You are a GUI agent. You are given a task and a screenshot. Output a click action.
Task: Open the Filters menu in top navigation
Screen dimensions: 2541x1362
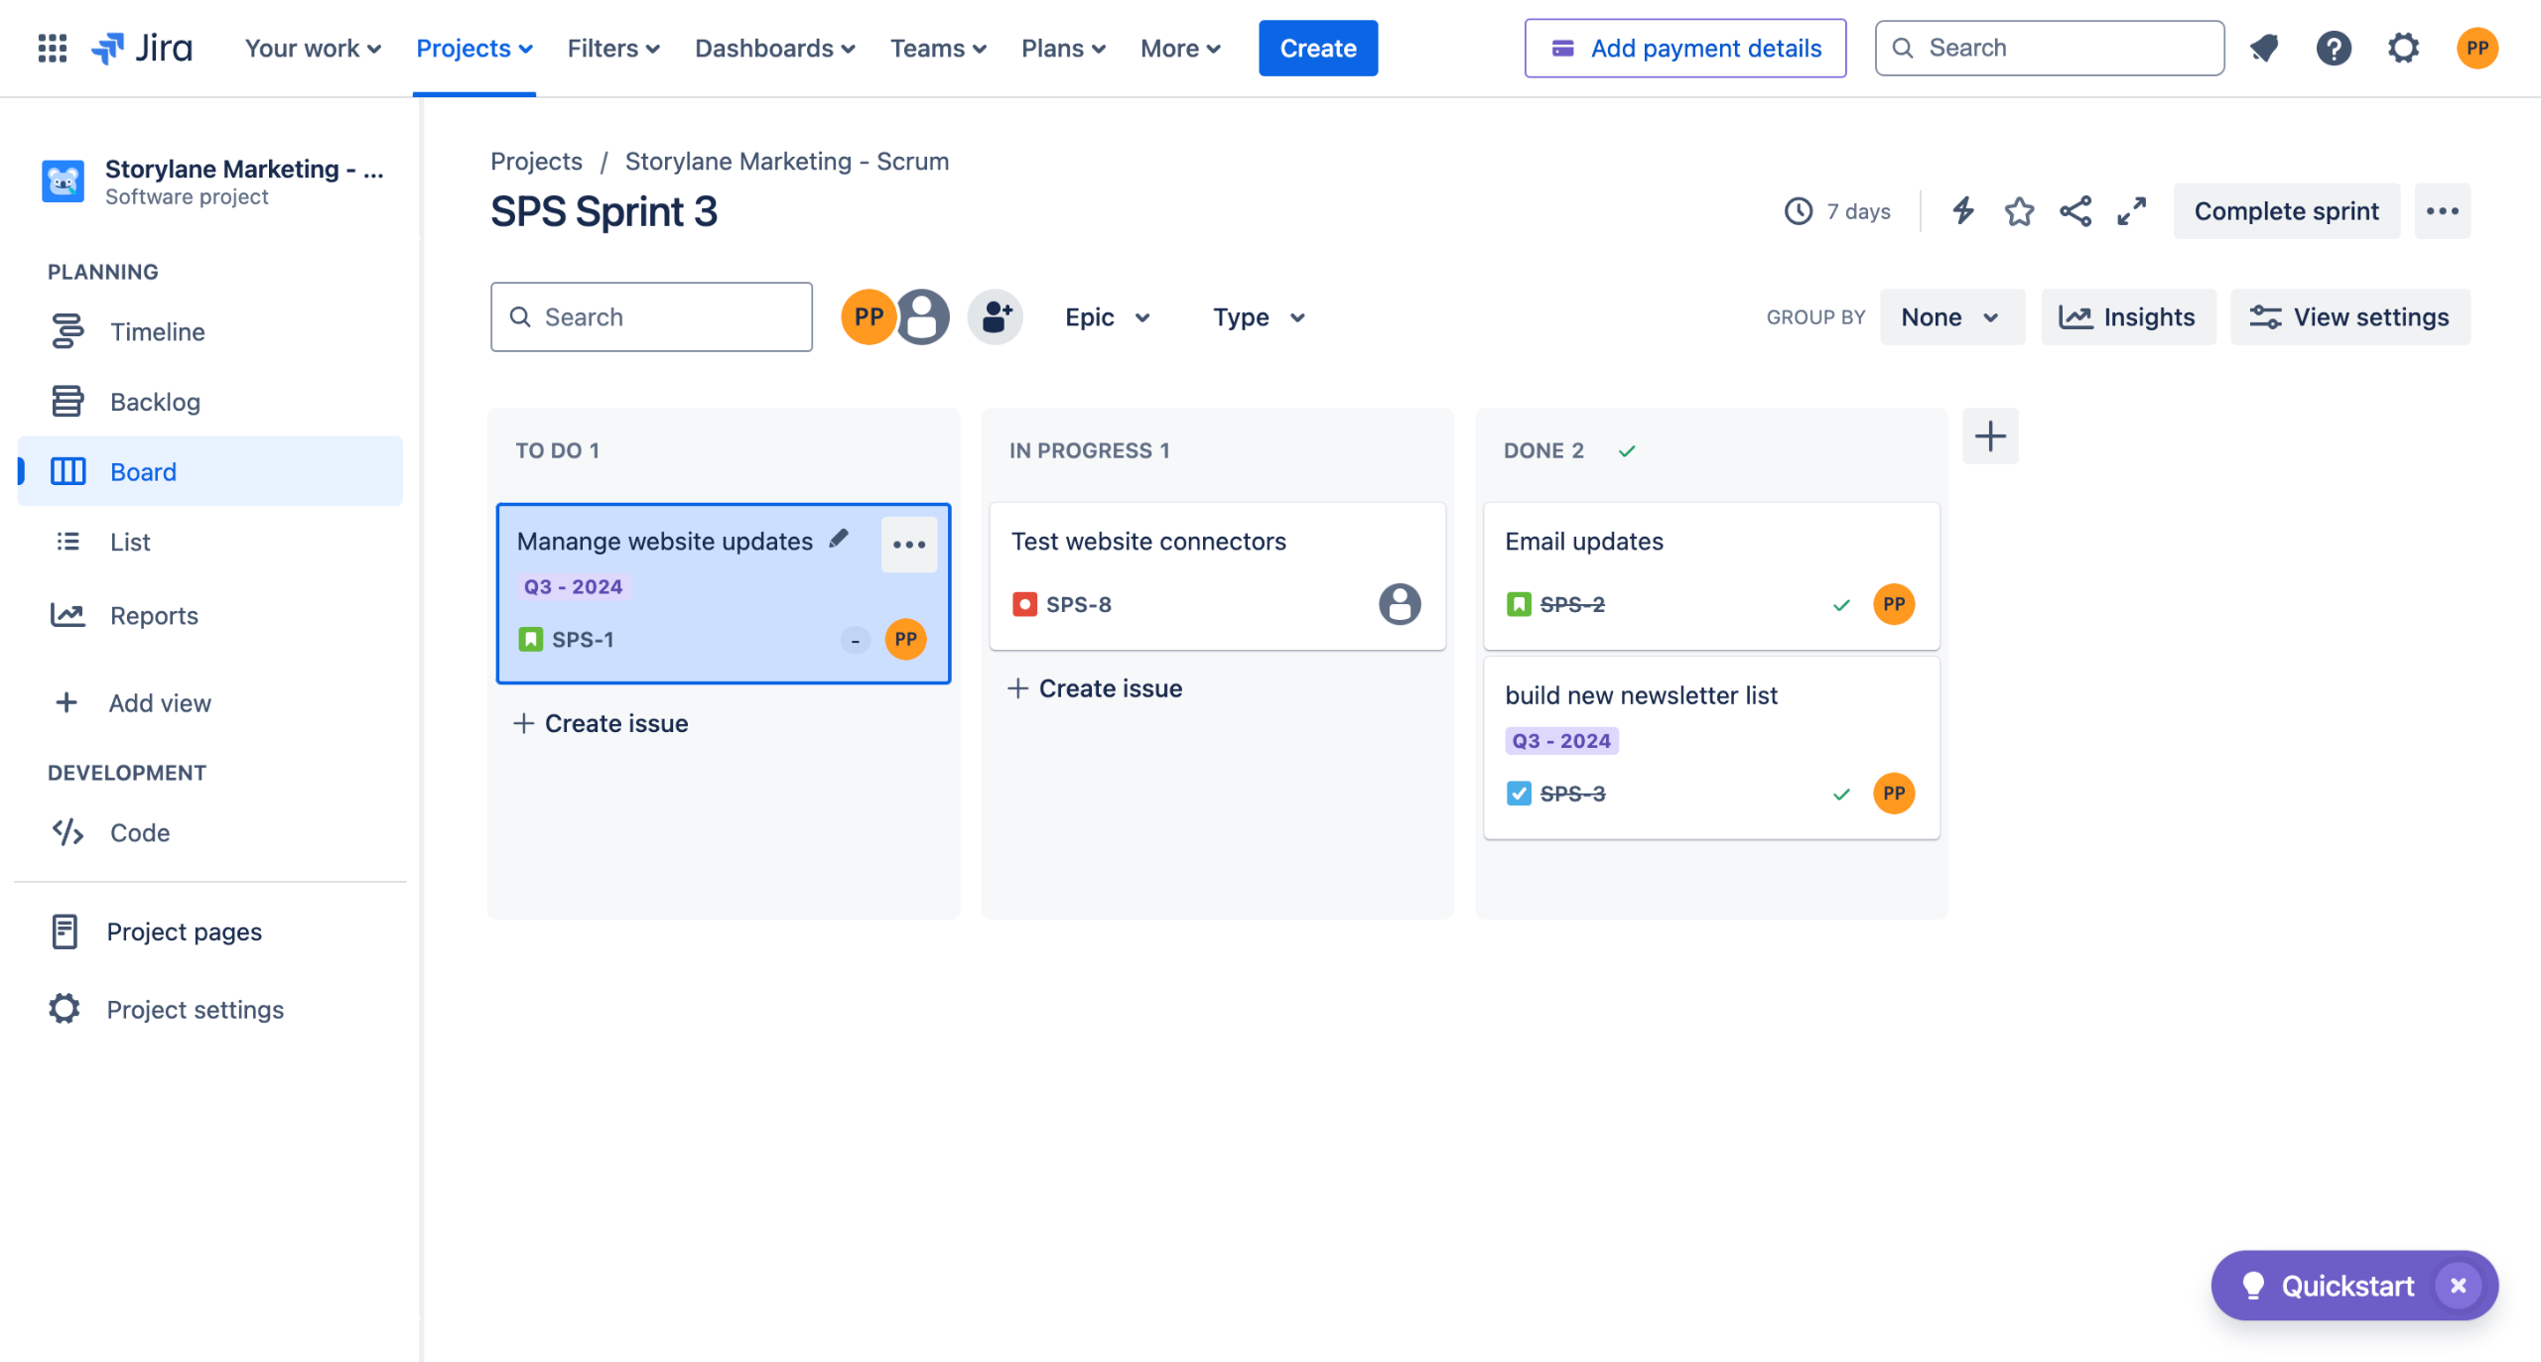coord(612,48)
